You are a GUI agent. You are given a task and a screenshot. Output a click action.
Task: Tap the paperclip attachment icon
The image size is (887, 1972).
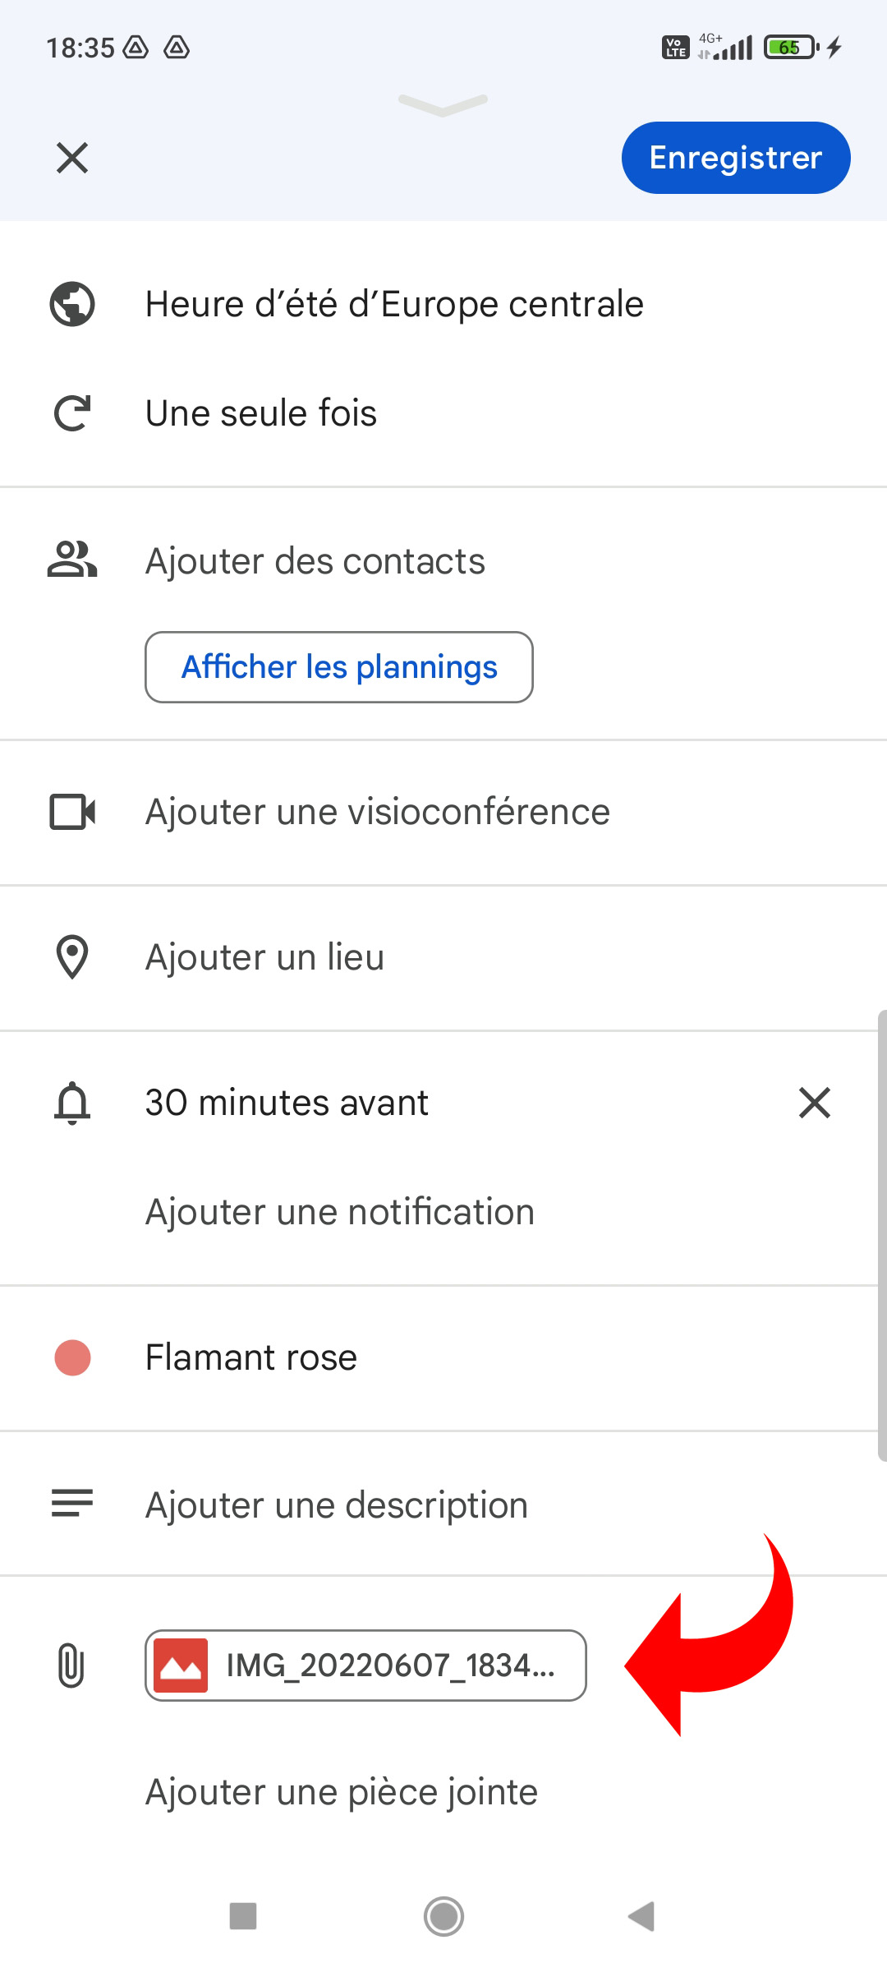pyautogui.click(x=71, y=1666)
